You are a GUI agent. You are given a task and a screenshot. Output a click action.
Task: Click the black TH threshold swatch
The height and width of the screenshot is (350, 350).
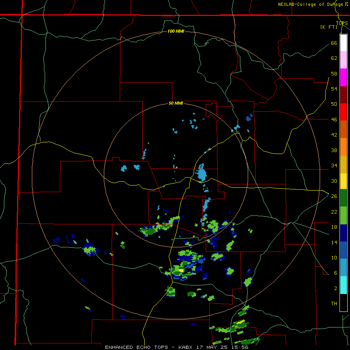click(343, 303)
